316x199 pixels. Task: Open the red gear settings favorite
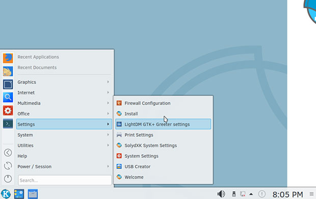point(8,111)
